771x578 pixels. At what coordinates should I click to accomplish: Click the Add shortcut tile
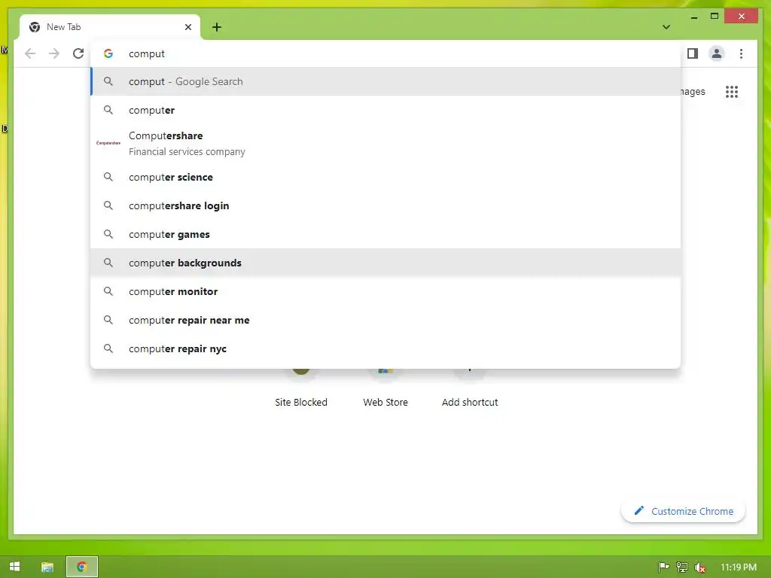pyautogui.click(x=470, y=388)
